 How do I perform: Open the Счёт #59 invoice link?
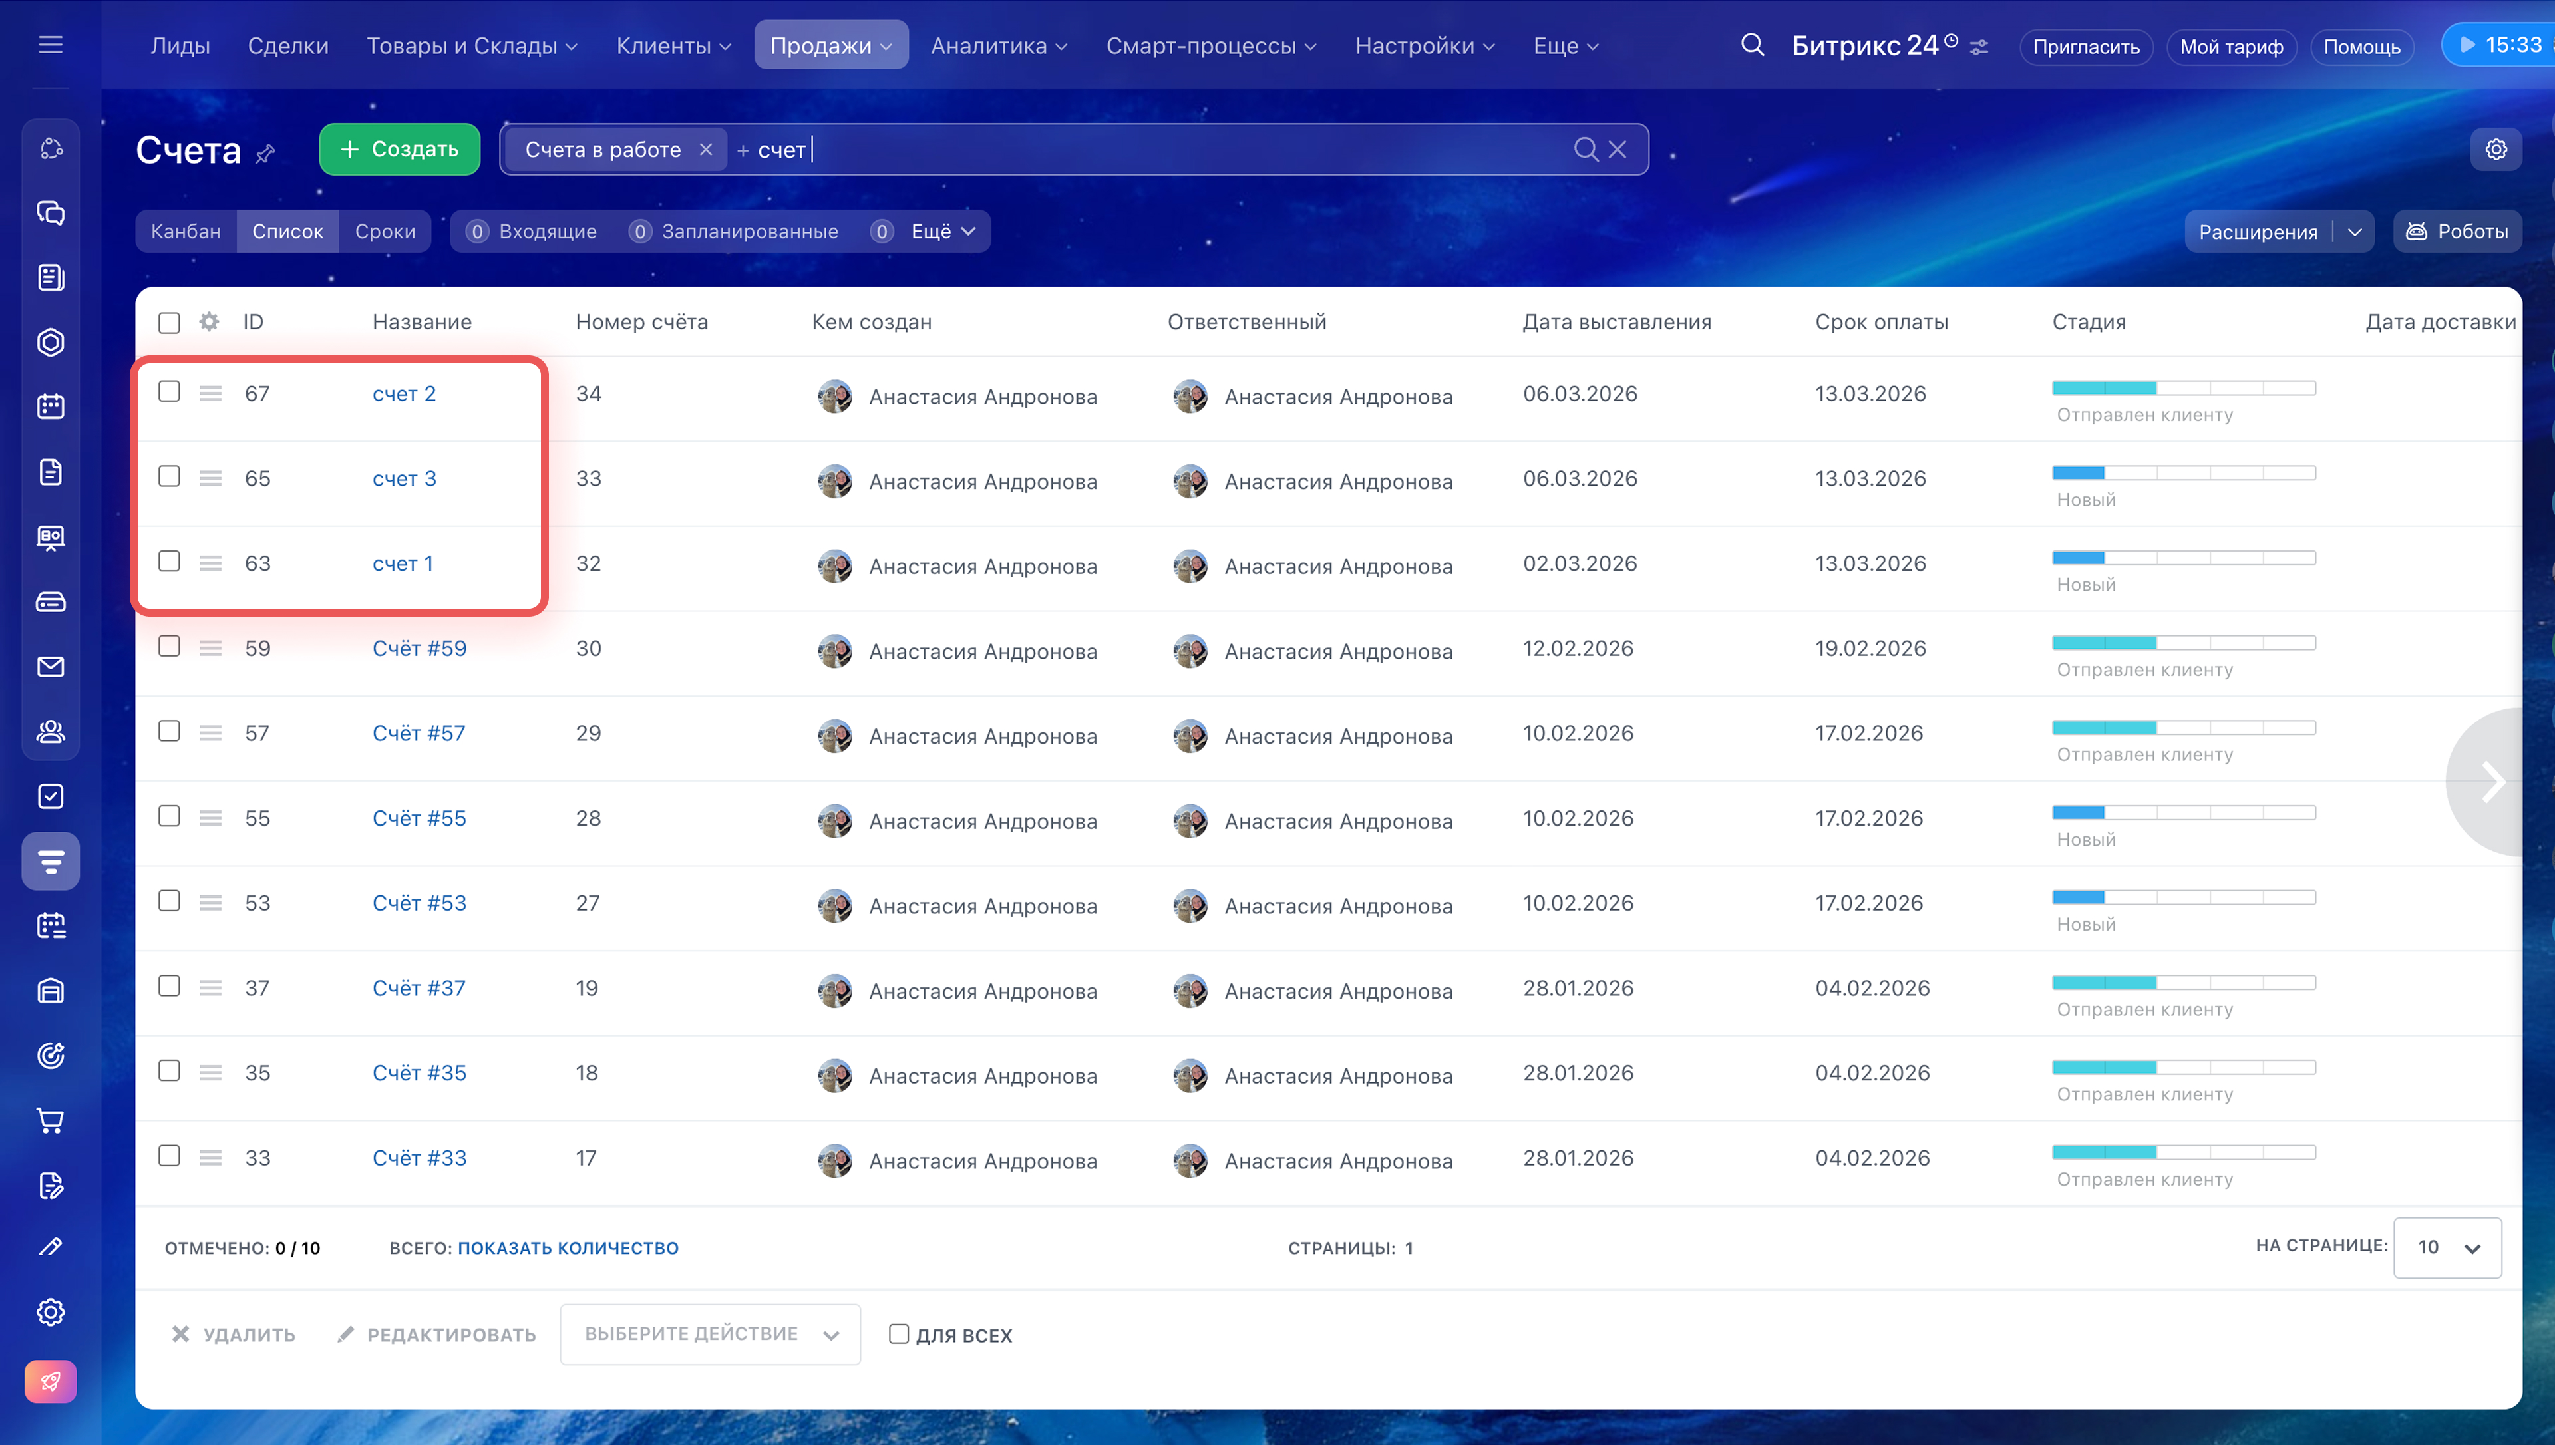[419, 648]
